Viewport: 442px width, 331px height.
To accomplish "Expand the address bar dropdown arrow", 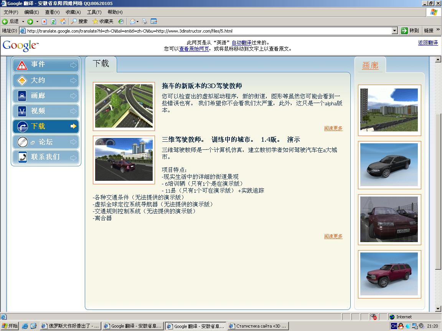I will point(395,31).
